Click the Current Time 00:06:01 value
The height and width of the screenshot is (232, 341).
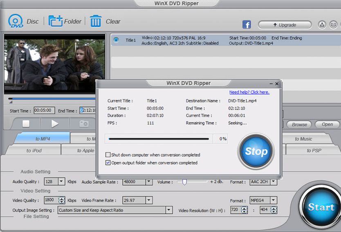point(237,115)
